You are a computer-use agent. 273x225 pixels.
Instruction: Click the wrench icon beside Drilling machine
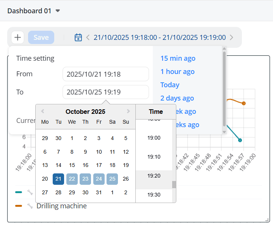[30, 206]
